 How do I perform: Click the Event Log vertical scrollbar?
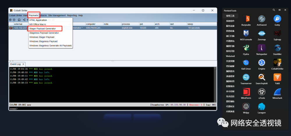click(215, 85)
